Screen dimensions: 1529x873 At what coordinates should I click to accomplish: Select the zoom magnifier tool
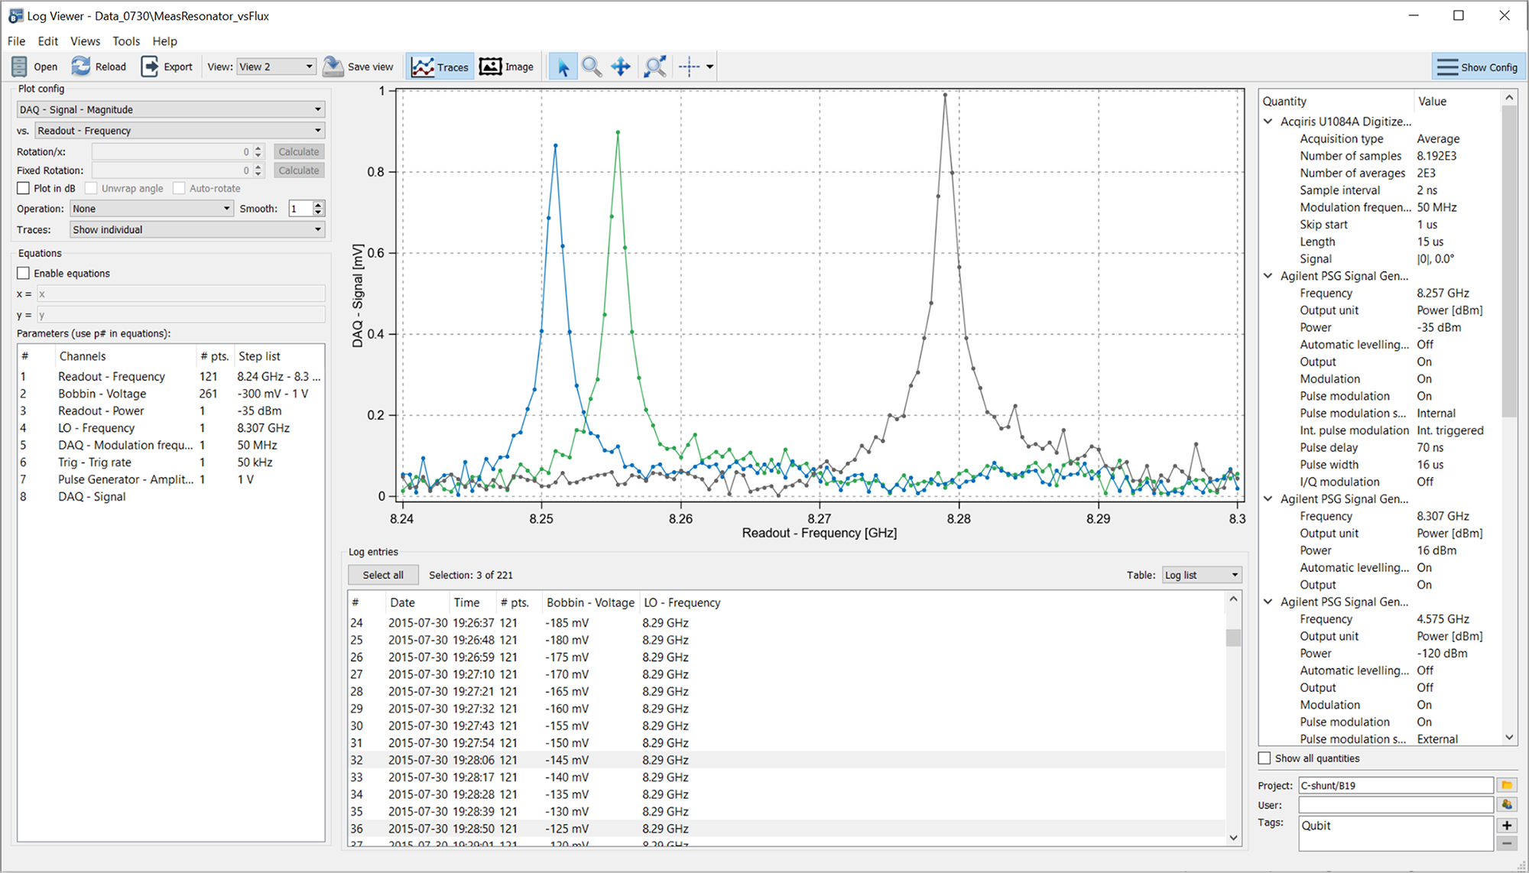tap(591, 67)
